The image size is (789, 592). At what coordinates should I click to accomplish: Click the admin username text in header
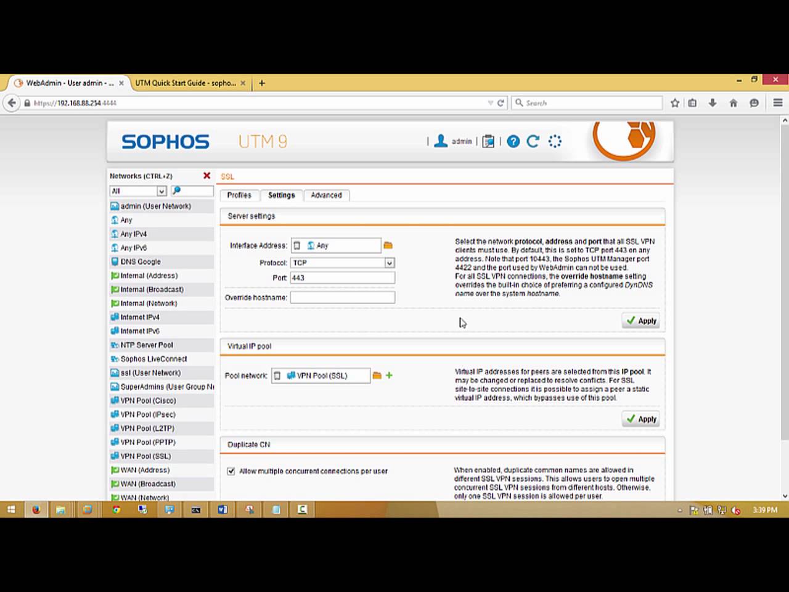tap(461, 141)
